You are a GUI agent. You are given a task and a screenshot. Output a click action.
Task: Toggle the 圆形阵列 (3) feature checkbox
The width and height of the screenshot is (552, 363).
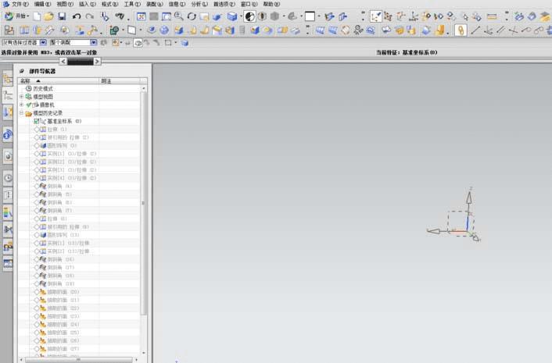coord(37,145)
